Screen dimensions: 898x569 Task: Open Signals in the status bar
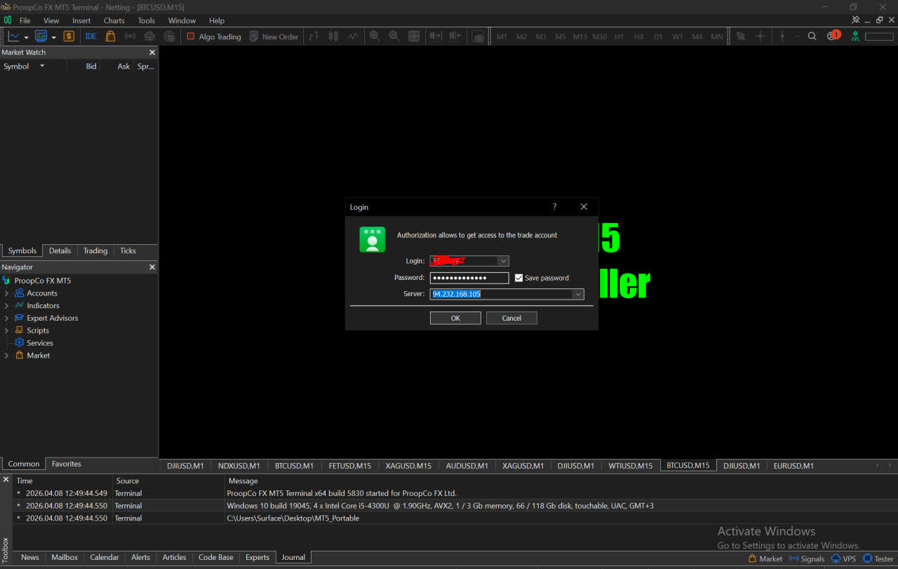point(807,558)
